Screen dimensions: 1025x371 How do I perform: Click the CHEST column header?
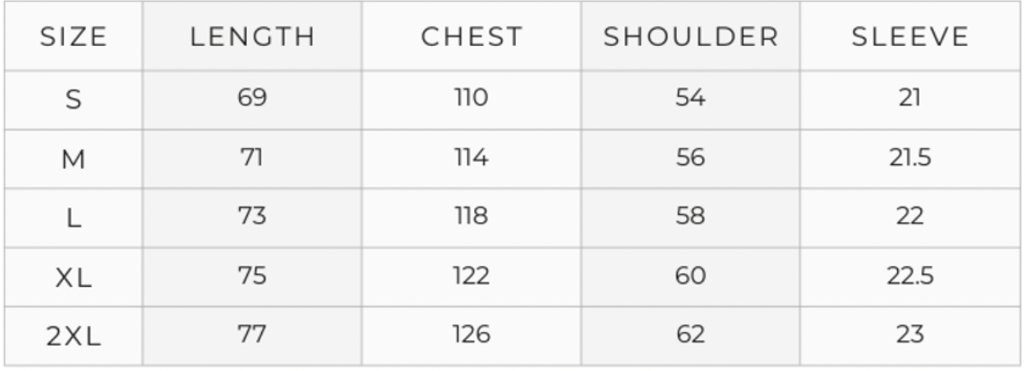[472, 37]
